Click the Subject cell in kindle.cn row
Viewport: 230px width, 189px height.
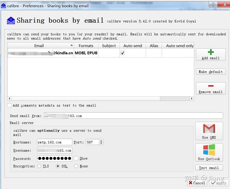pyautogui.click(x=109, y=53)
